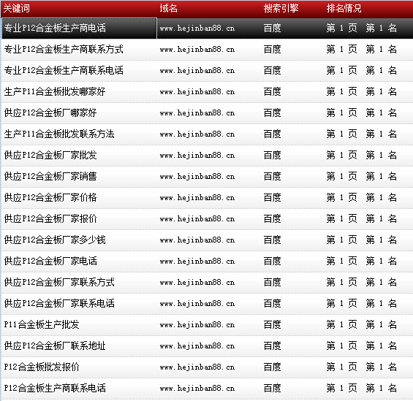This screenshot has height=401, width=413.
Task: Select keyword 生产P11合金板批发哪家好
Action: pyautogui.click(x=55, y=91)
